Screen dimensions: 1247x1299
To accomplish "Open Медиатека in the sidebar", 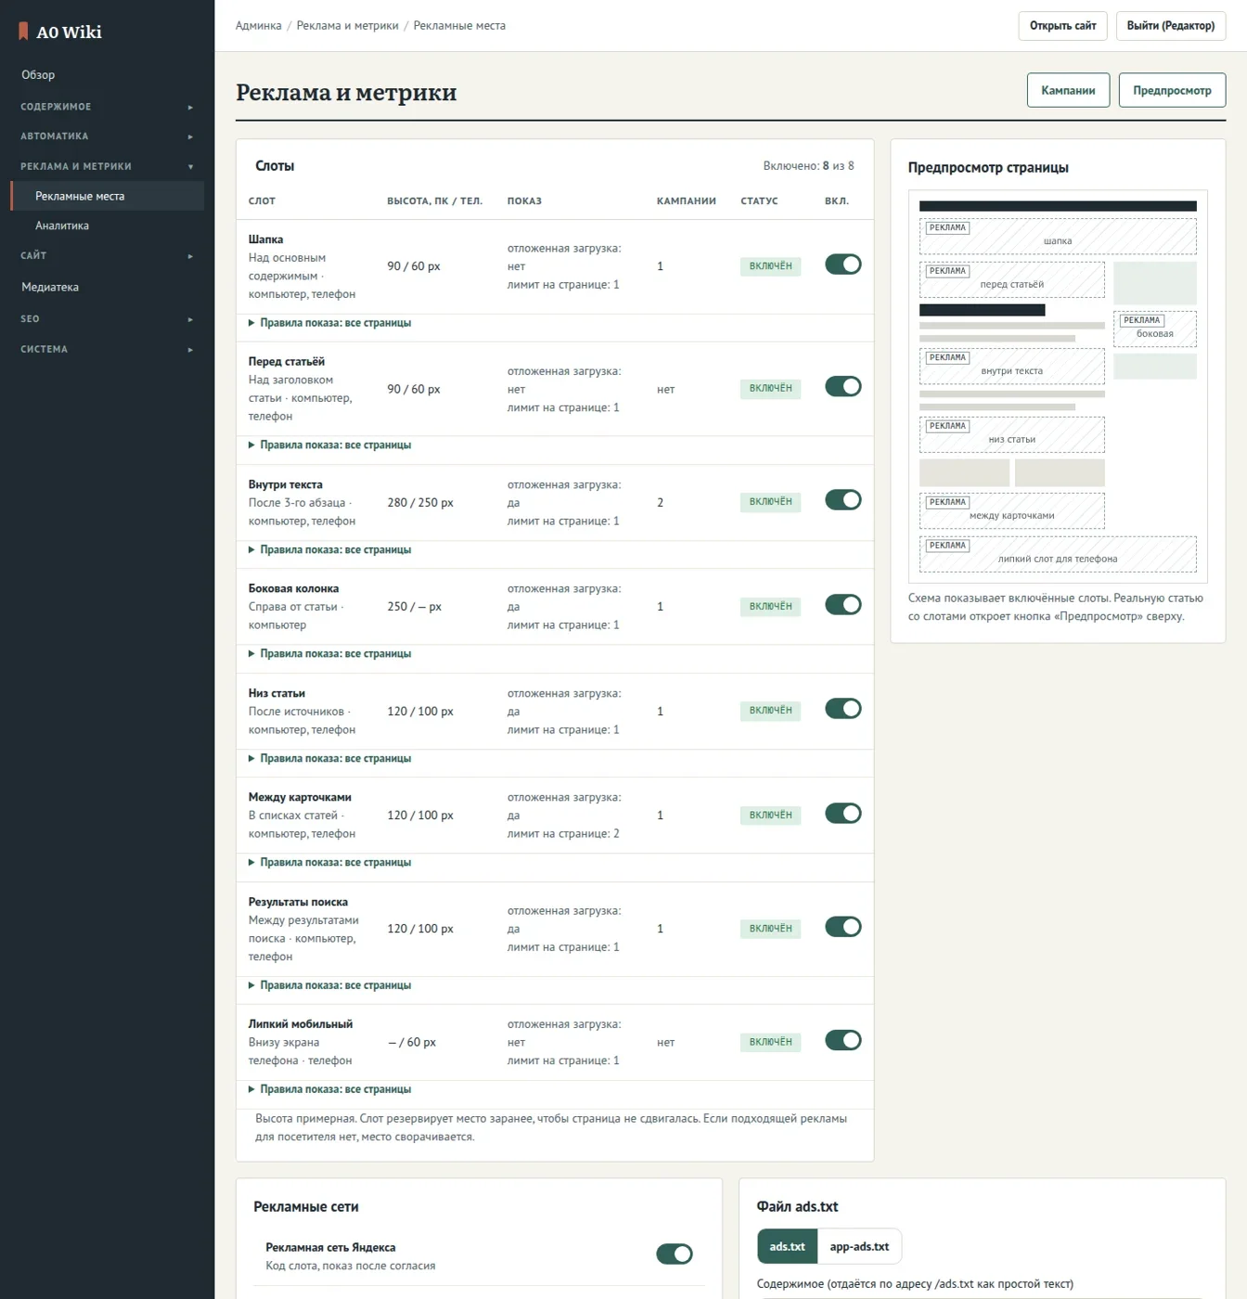I will [x=107, y=288].
